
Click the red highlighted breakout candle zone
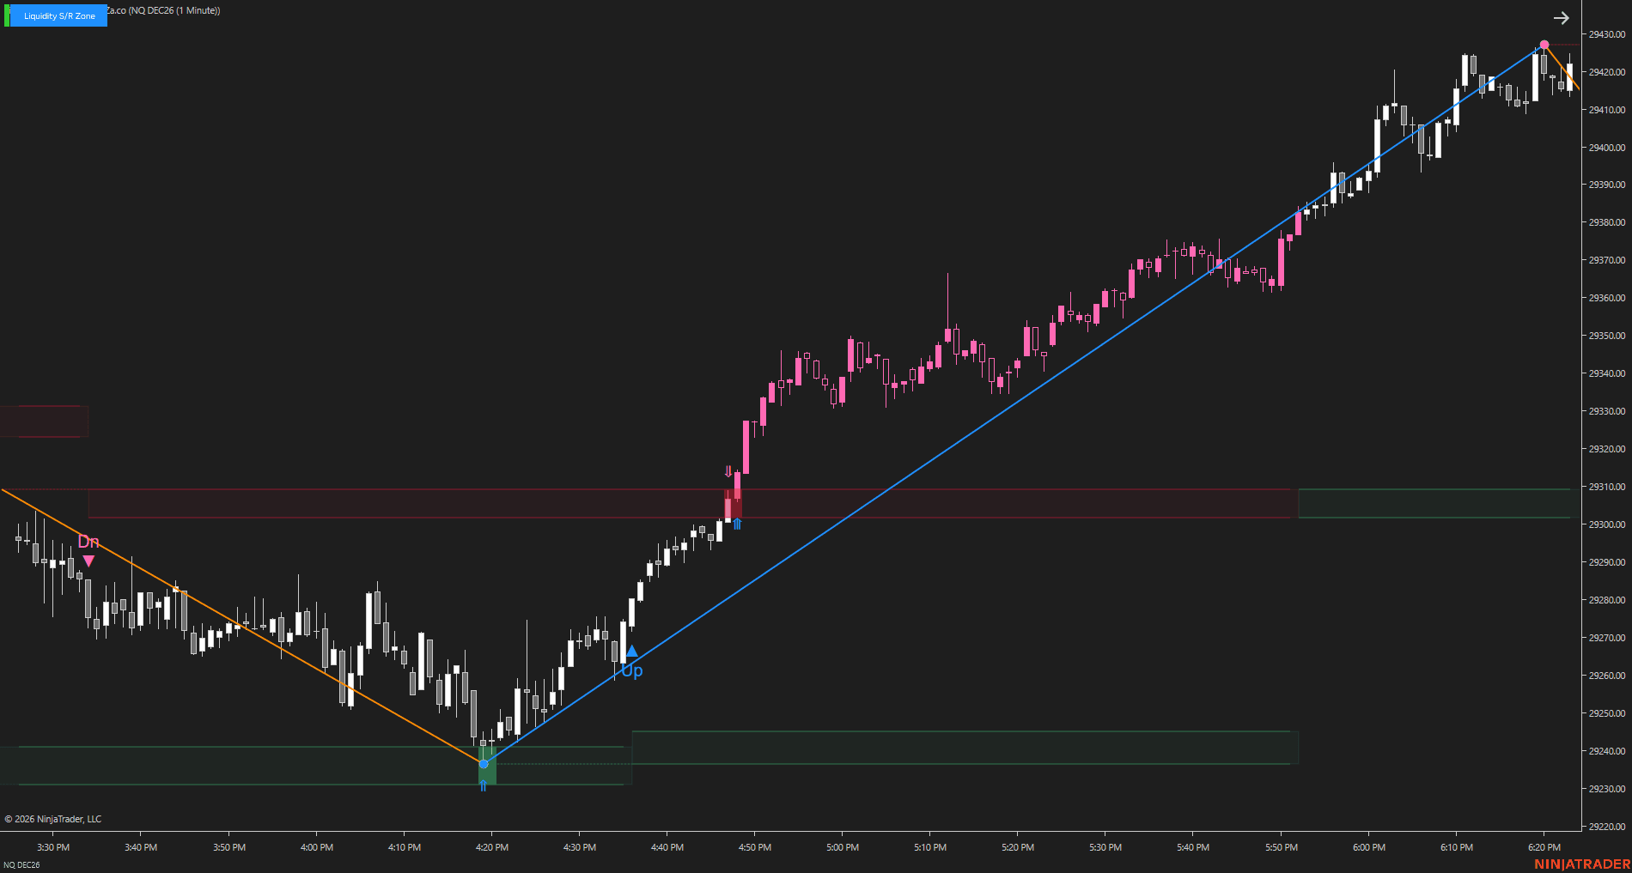click(x=733, y=504)
